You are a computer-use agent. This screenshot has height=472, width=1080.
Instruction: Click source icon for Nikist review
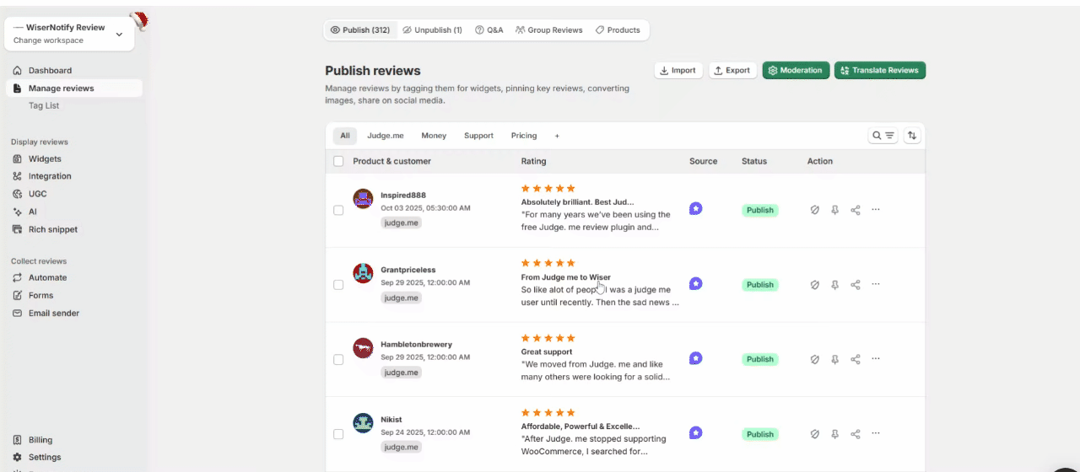click(x=695, y=433)
